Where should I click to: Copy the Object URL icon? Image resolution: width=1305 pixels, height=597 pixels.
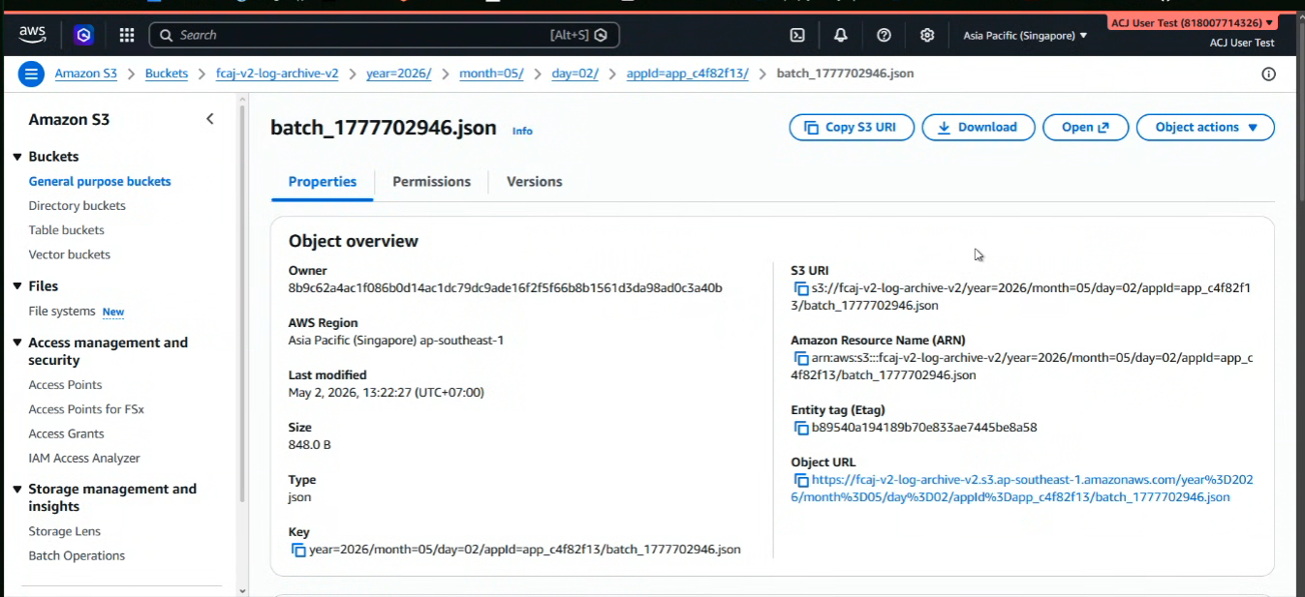click(x=801, y=480)
